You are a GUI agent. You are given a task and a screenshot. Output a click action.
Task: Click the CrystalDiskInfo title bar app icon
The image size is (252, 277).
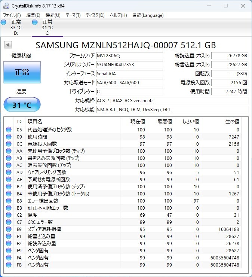coord(6,6)
